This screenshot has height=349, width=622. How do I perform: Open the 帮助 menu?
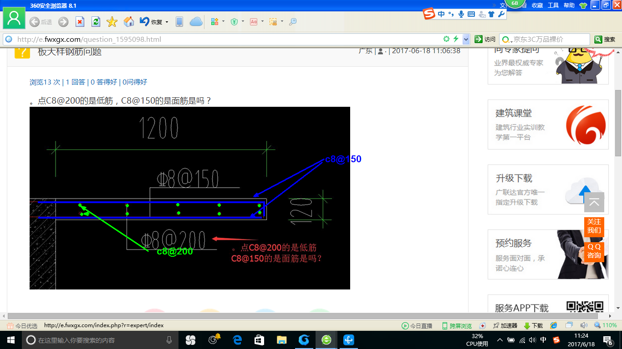(569, 5)
